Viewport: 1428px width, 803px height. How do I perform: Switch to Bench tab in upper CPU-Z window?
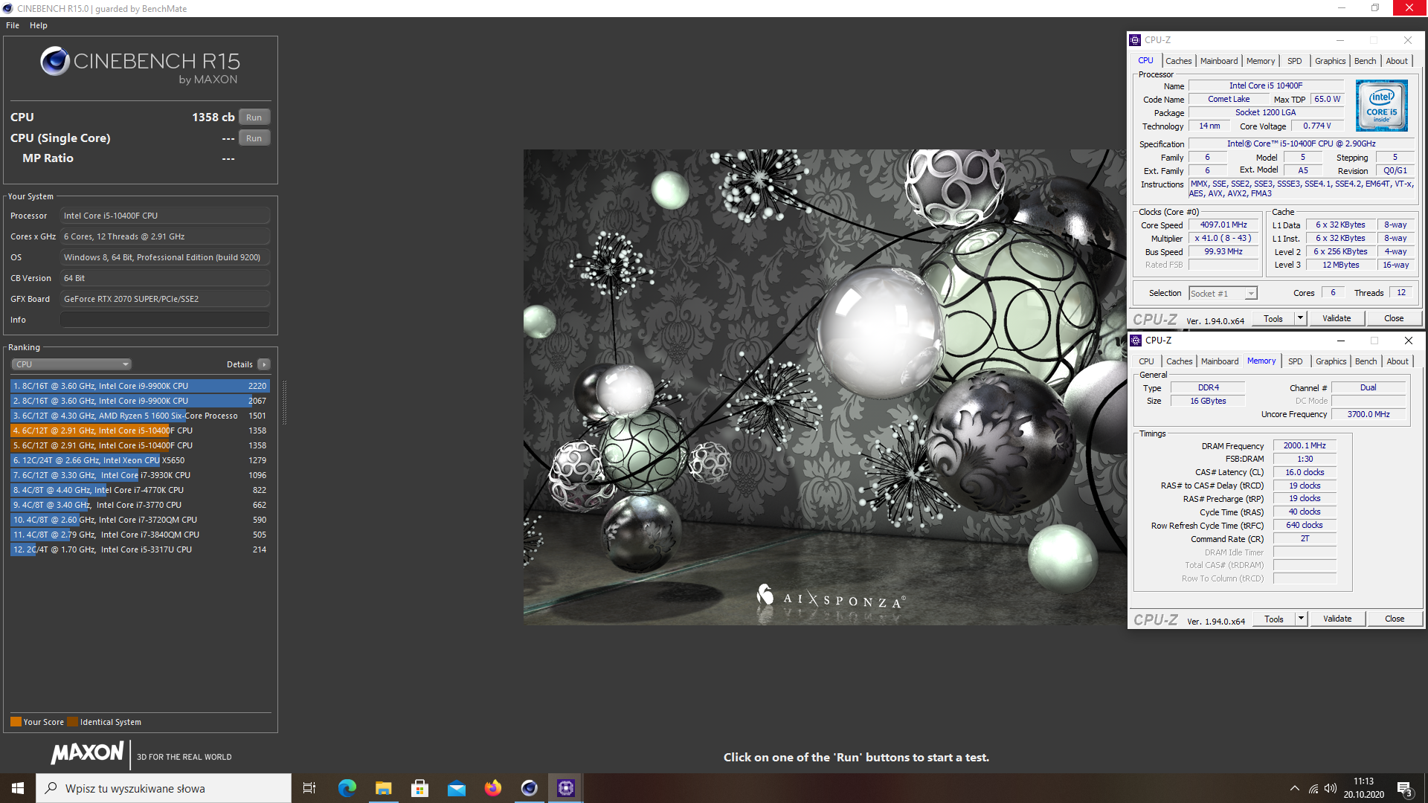(1365, 61)
